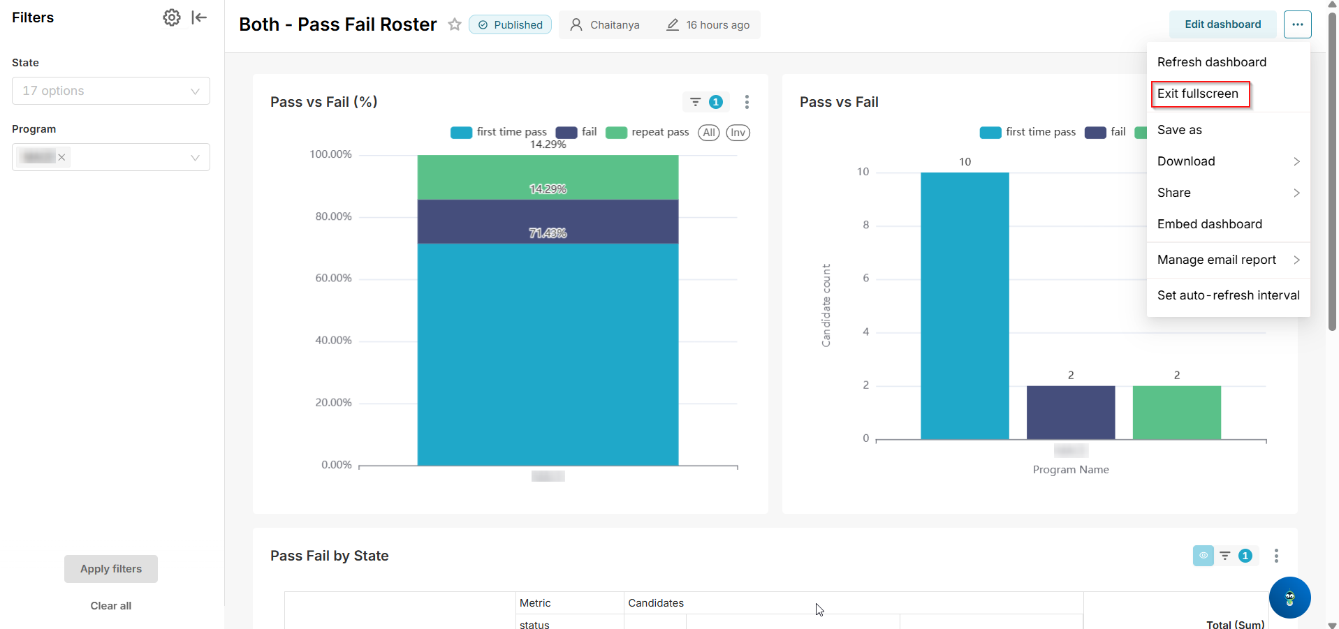Open the Pass Fail by State kebab menu
This screenshot has height=629, width=1339.
coord(1276,556)
